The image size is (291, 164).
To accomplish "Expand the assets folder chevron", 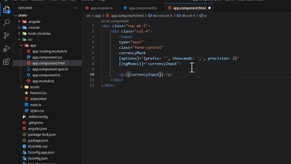I will [x=21, y=87].
